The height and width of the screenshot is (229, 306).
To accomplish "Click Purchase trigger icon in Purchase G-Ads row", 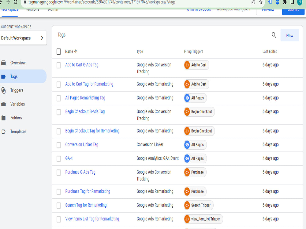I will pos(187,172).
